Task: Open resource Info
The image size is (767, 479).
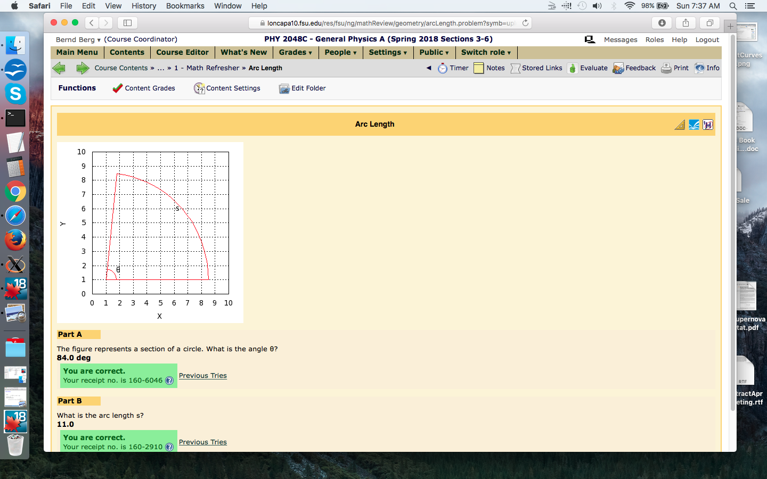Action: click(707, 68)
